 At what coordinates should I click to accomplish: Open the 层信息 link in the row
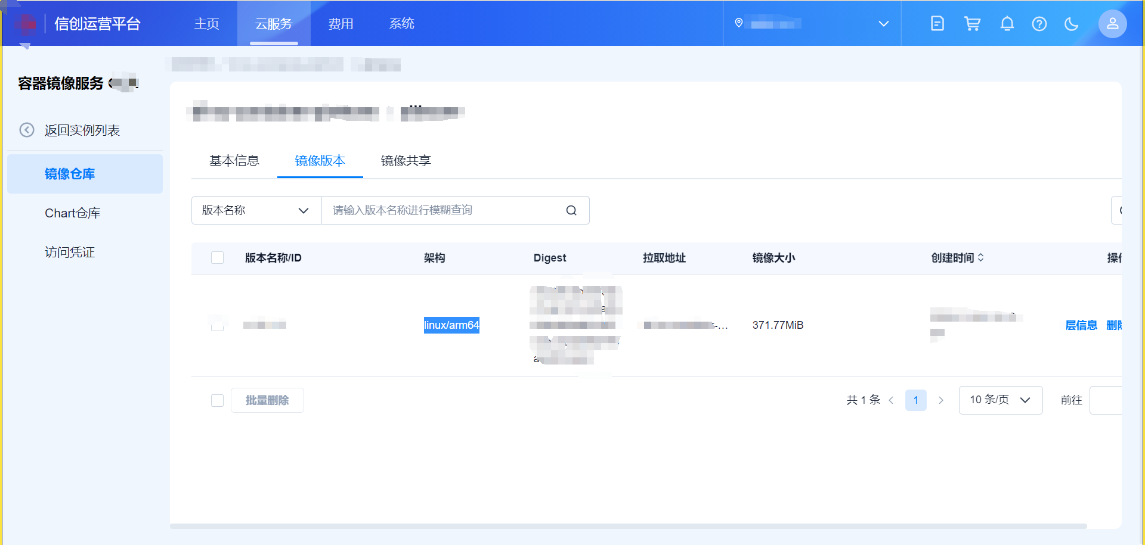1081,325
